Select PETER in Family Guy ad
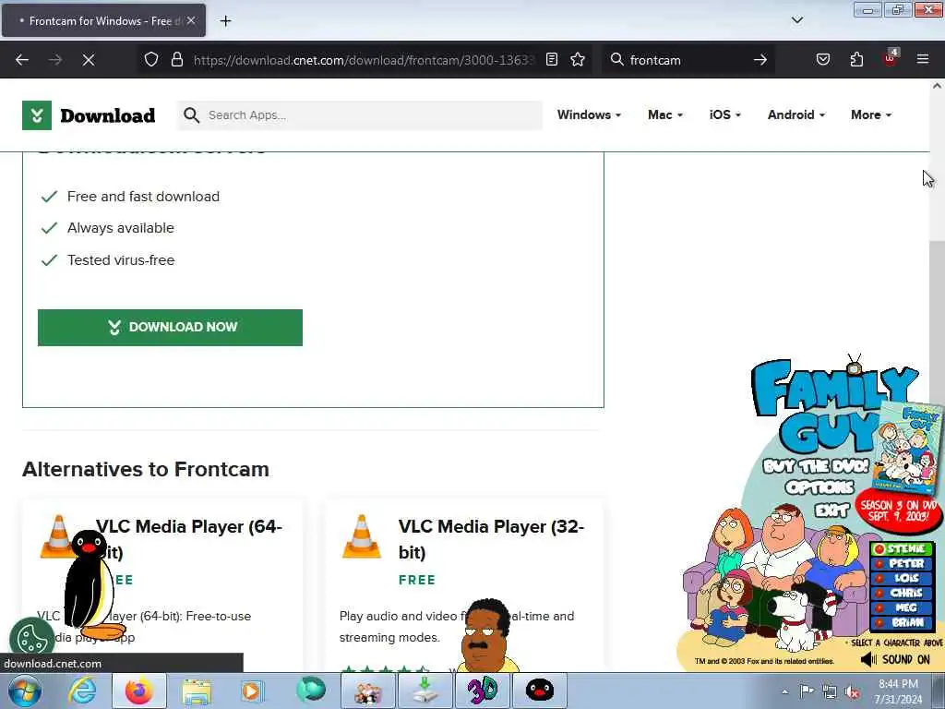The width and height of the screenshot is (945, 709). coord(903,563)
